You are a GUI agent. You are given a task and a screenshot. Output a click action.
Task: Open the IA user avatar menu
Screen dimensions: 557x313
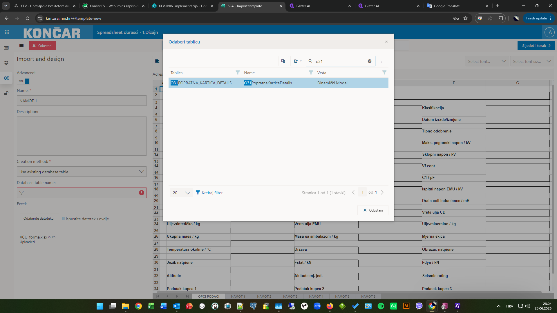tap(549, 32)
